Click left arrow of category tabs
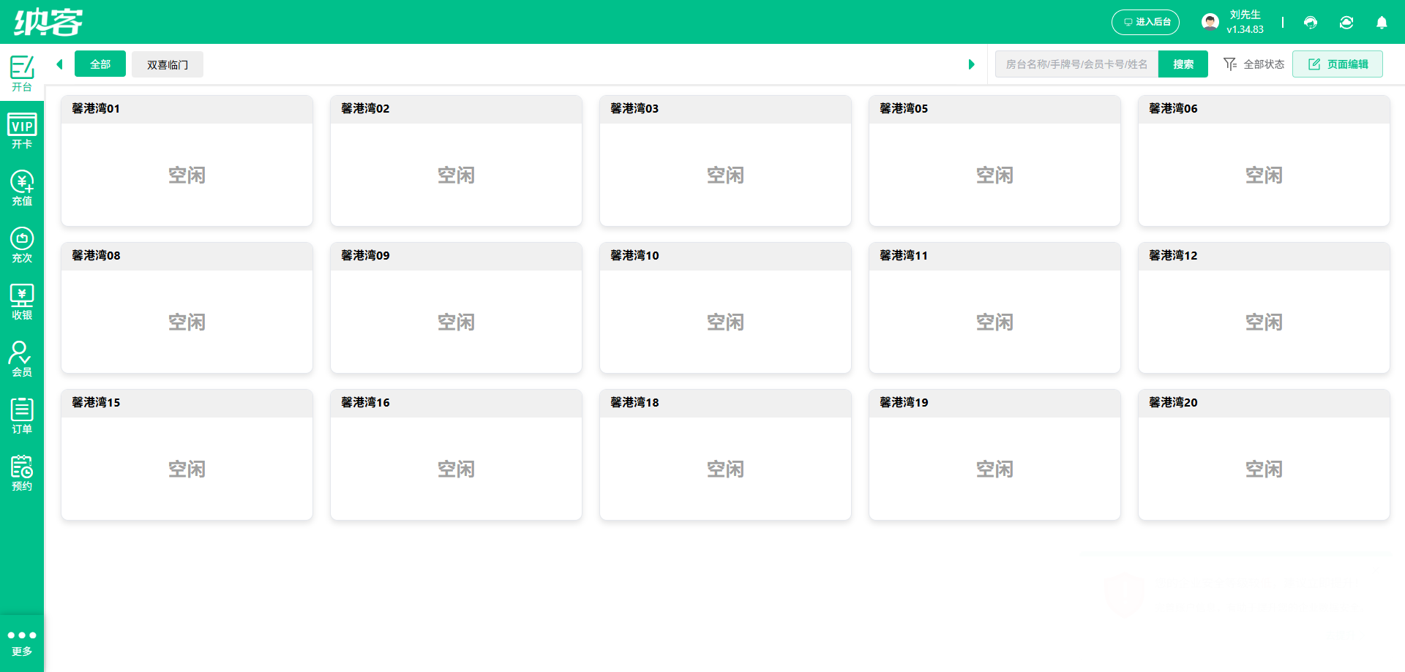 [x=59, y=64]
